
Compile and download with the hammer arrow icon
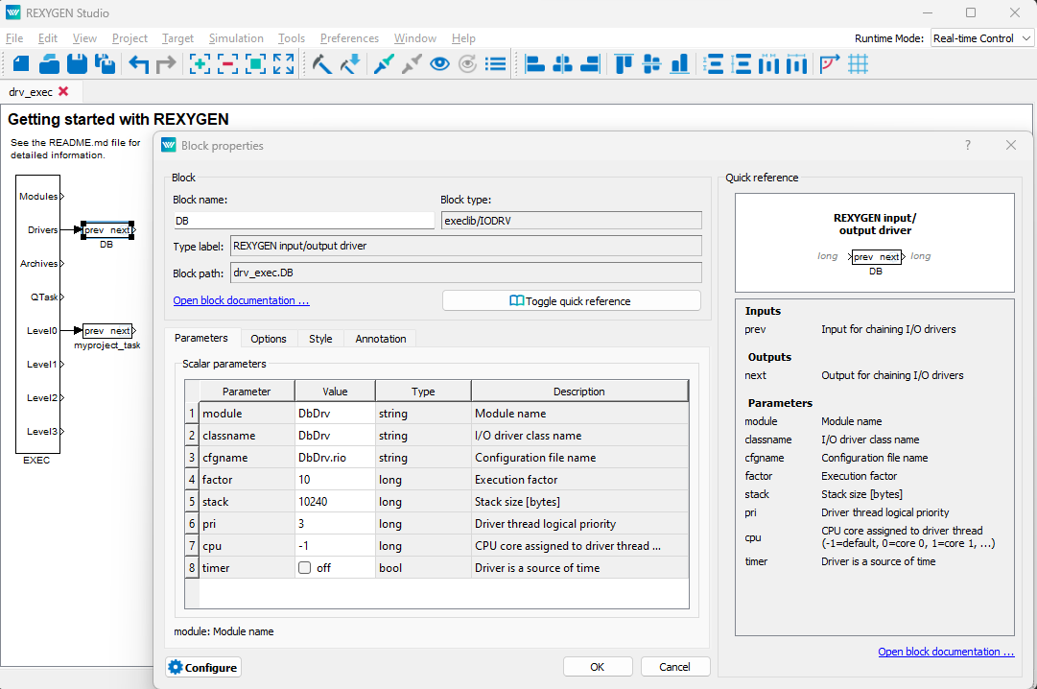point(350,64)
